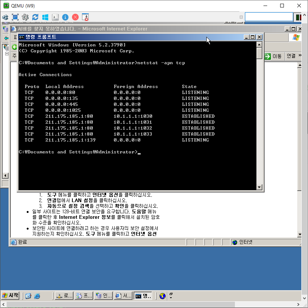Viewport: 308px width, 308px height.
Task: Click the command prompt scrollbar thumb
Action: 259,53
